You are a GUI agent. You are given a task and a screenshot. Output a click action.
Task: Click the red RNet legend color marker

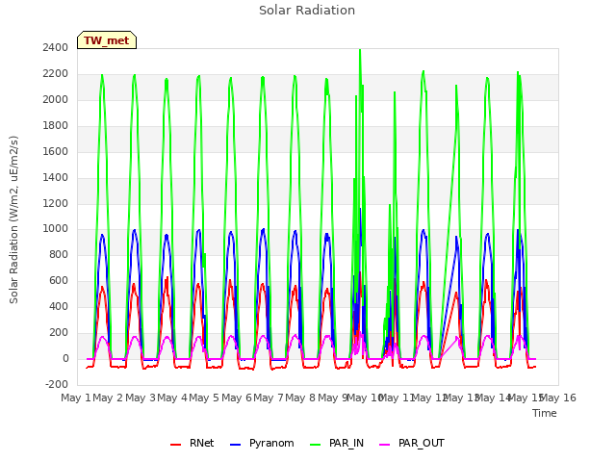coord(175,445)
